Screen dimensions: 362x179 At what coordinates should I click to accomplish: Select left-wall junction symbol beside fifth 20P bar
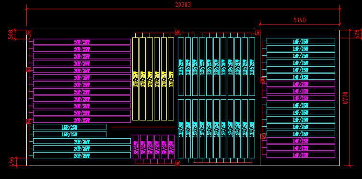[29, 70]
